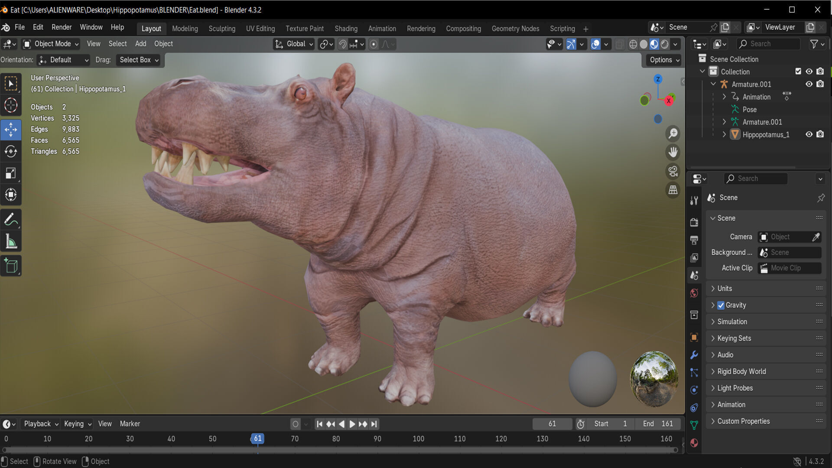Screen dimensions: 832x468
Task: Expand the Light Probes panel
Action: click(766, 388)
